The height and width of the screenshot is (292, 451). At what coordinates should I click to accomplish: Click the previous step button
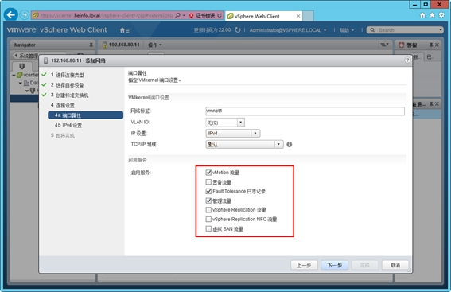304,265
